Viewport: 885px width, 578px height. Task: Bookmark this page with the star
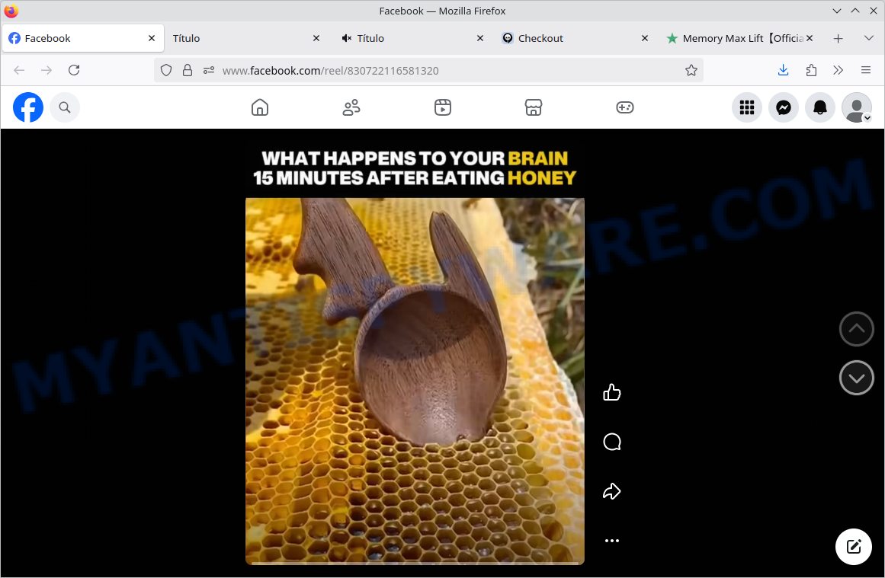691,70
